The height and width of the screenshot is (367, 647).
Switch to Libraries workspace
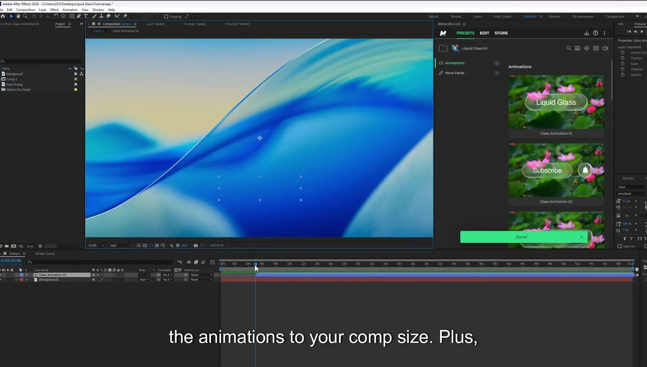point(554,17)
